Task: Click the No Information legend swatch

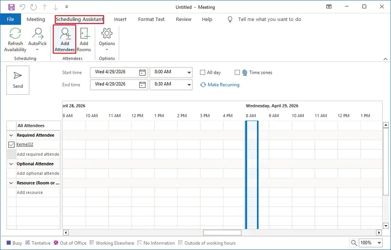Action: pyautogui.click(x=140, y=243)
